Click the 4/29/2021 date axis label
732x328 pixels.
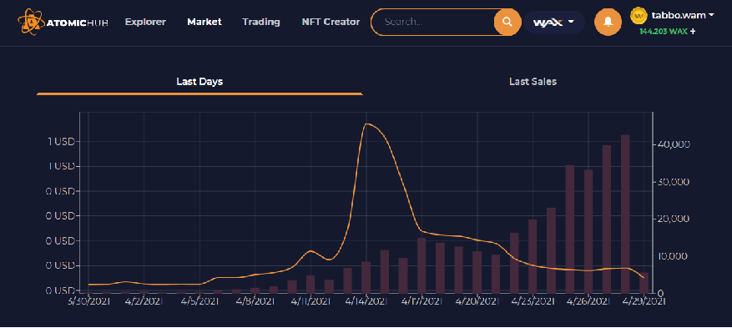[645, 301]
